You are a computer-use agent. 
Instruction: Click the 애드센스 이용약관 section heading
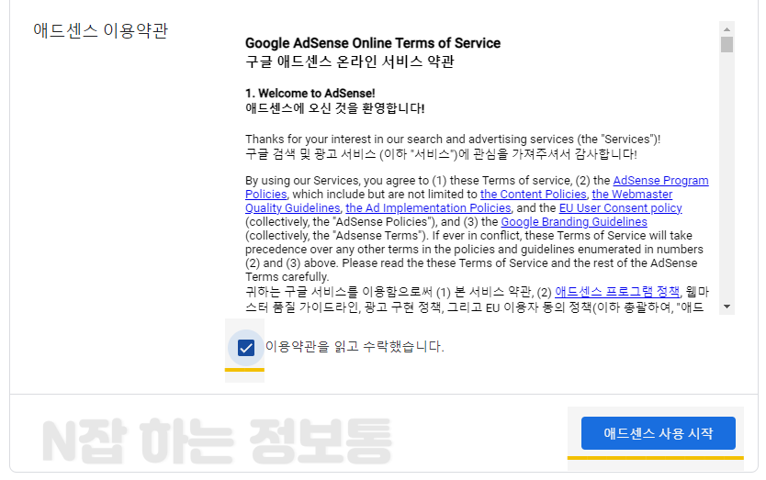click(101, 31)
